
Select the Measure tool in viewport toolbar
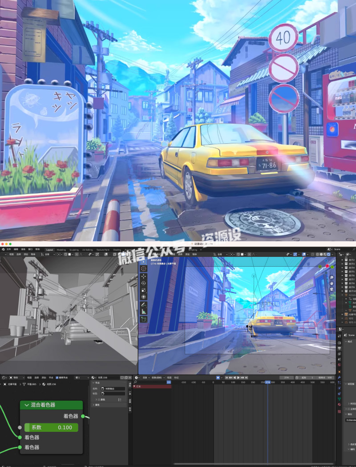point(143,312)
